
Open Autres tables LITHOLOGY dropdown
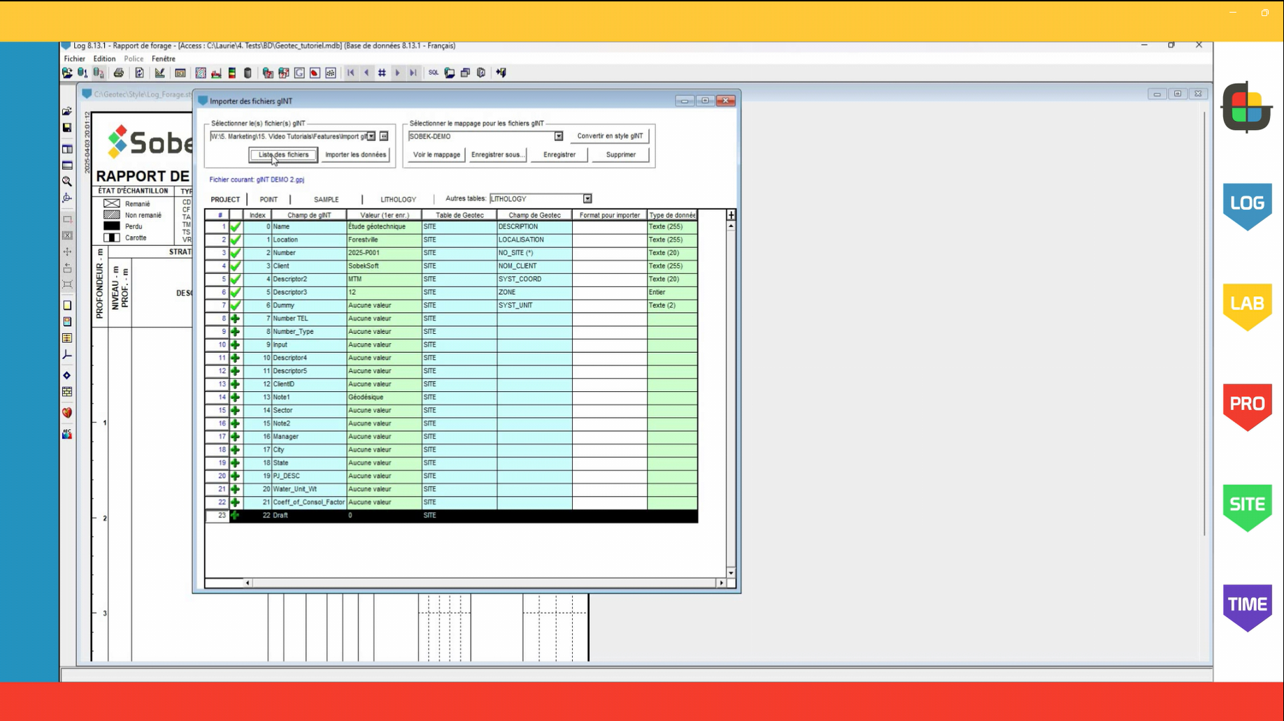pyautogui.click(x=587, y=199)
